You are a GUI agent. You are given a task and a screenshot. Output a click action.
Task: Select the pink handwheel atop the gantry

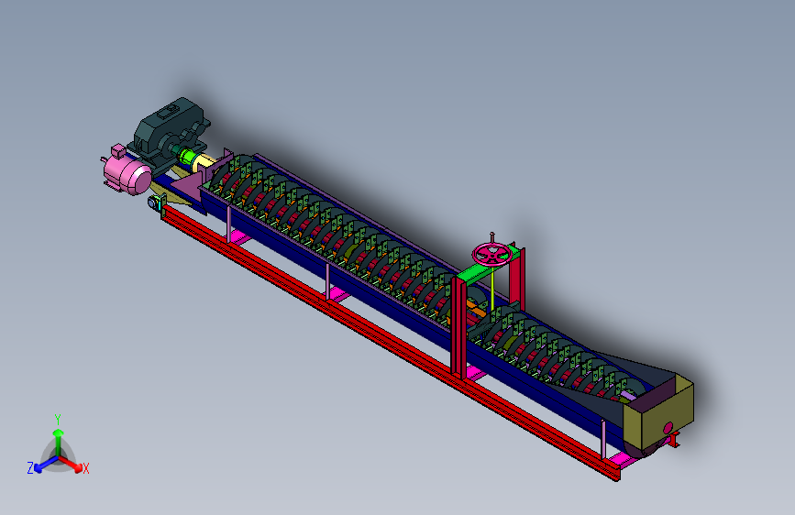(x=491, y=255)
